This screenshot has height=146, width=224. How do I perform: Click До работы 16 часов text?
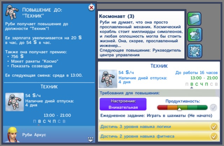pos(197,72)
